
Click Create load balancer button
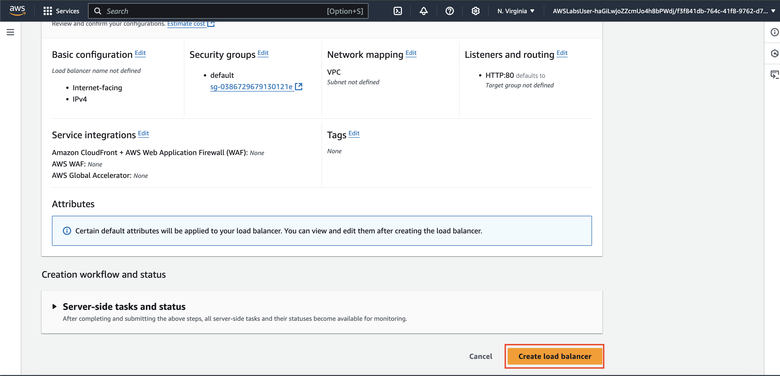click(x=555, y=356)
